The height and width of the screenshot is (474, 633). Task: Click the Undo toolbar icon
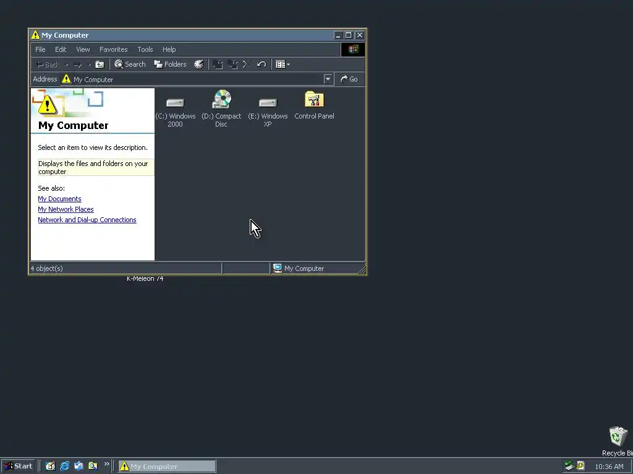[261, 64]
